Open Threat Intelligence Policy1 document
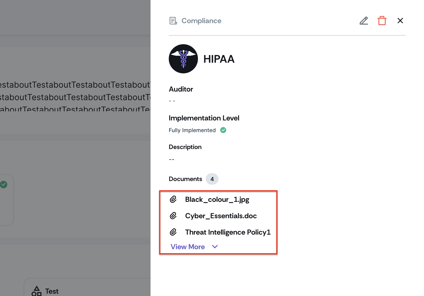This screenshot has width=424, height=296. point(228,232)
